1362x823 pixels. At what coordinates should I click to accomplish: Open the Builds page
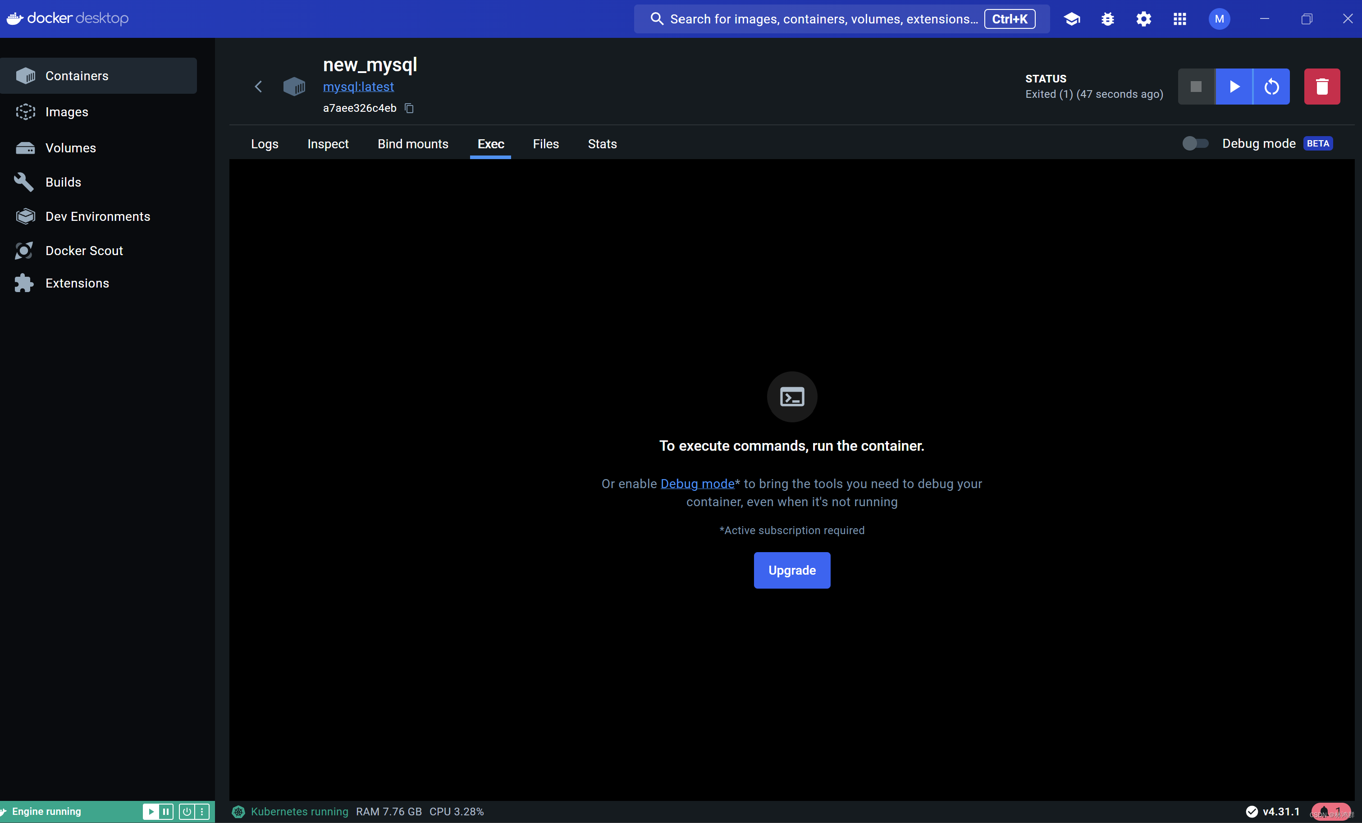coord(98,182)
